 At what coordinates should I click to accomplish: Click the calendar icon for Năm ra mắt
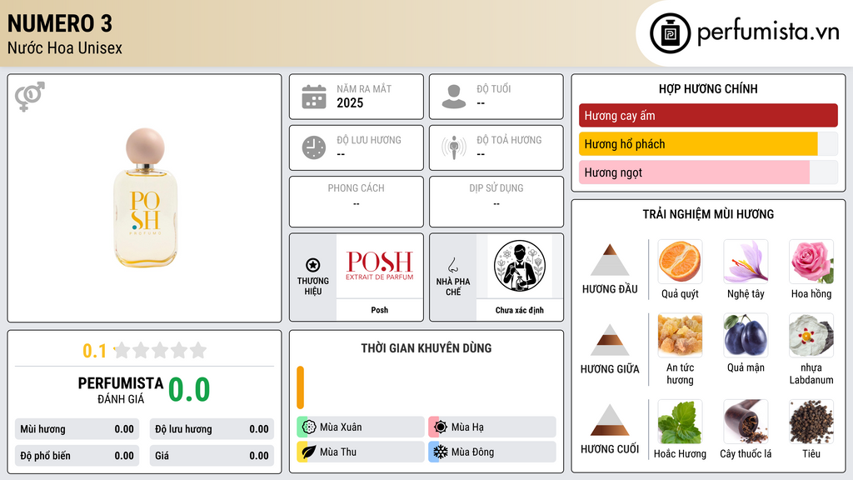(x=314, y=97)
